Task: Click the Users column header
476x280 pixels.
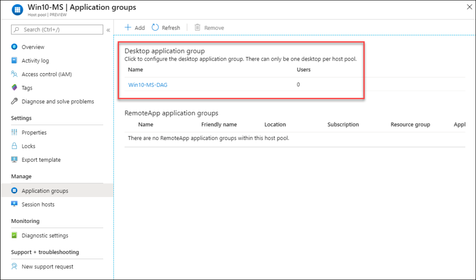Action: (304, 70)
